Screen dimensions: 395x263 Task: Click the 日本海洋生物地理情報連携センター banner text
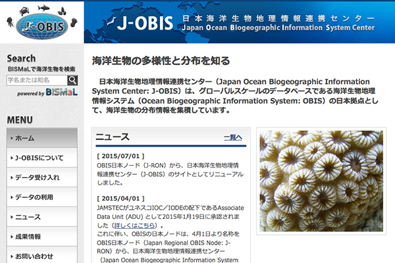[278, 18]
